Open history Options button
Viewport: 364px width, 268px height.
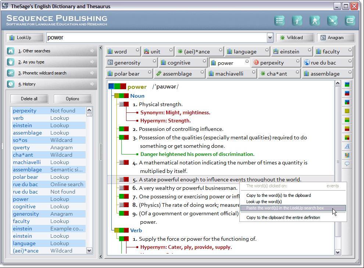pos(72,99)
